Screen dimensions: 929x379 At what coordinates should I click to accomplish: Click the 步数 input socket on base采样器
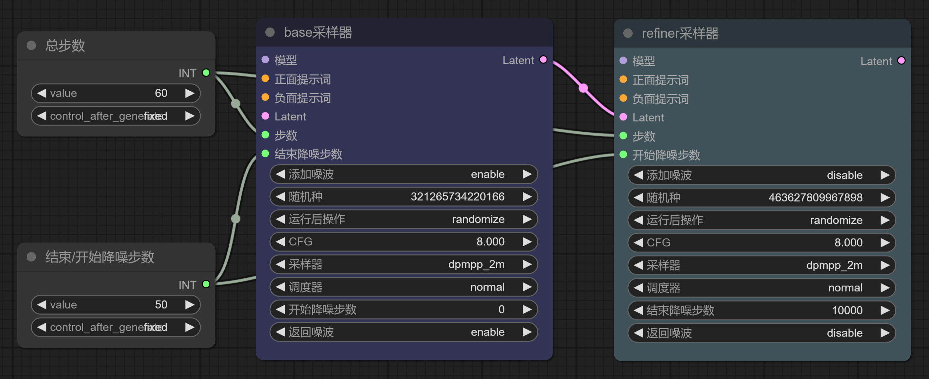(266, 135)
